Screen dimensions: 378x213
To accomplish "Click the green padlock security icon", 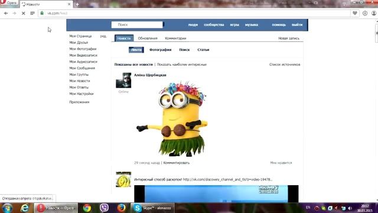I will pyautogui.click(x=42, y=13).
